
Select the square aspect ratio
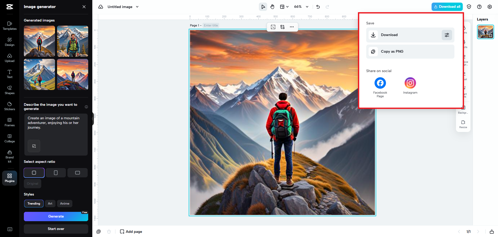coord(34,172)
